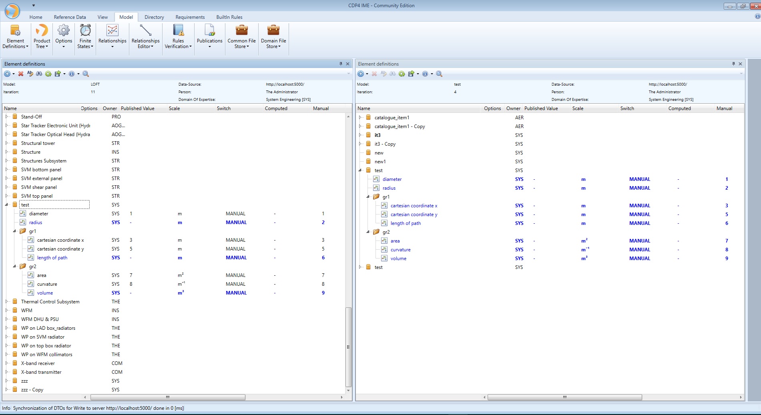Collapse the test element in the left tree

click(x=7, y=204)
